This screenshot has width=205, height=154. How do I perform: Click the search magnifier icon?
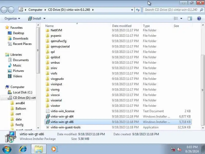(x=201, y=10)
